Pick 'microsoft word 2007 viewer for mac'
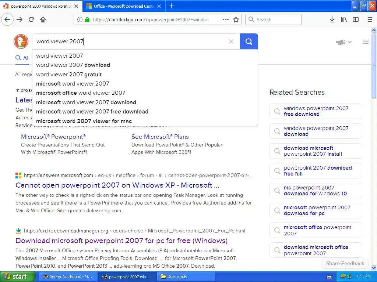Viewport: 377px width, 282px height. (145, 121)
